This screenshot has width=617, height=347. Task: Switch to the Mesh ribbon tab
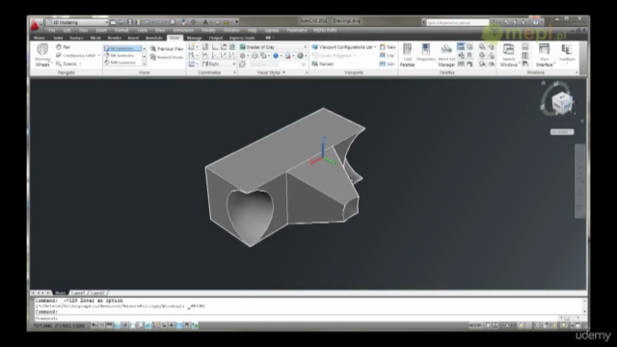pyautogui.click(x=95, y=38)
